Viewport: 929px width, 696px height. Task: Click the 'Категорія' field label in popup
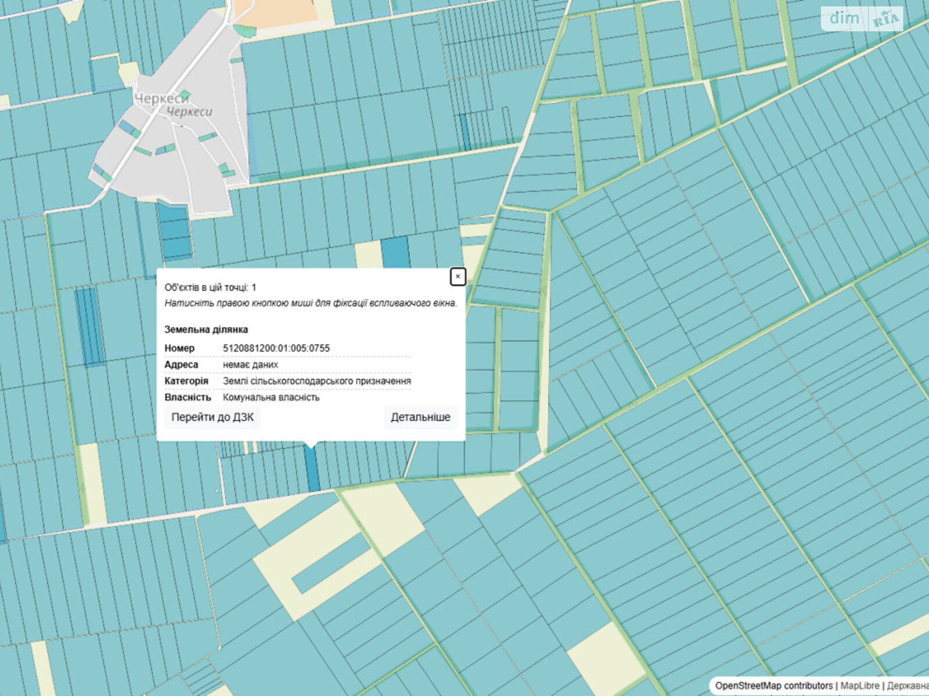tap(186, 381)
